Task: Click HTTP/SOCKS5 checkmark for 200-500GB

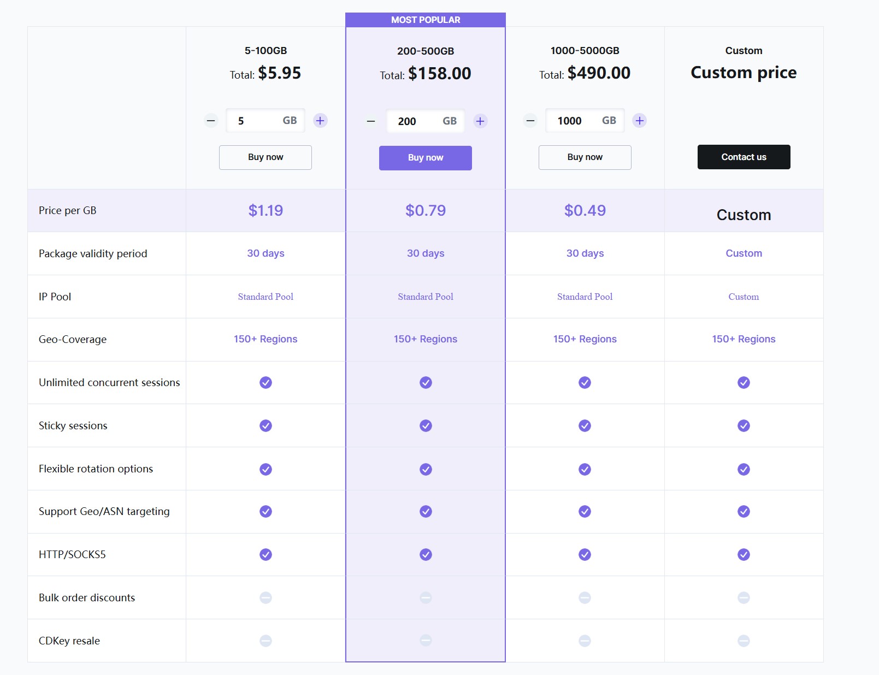Action: pyautogui.click(x=426, y=554)
